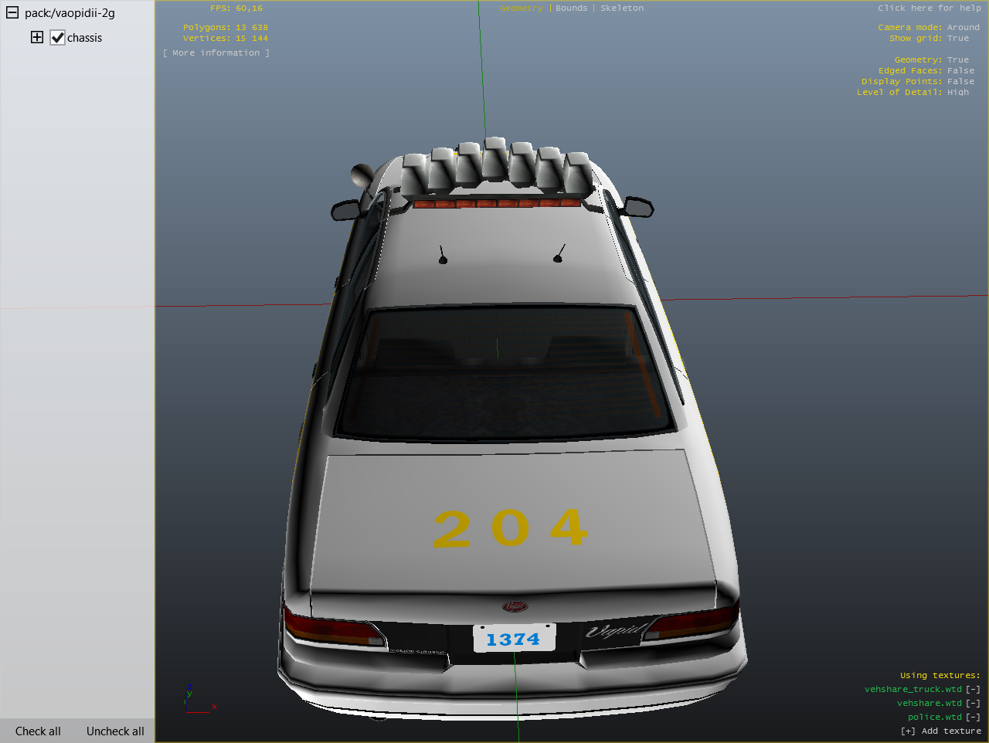Change Camera mode from Around
Image resolution: width=989 pixels, height=743 pixels.
click(x=963, y=27)
